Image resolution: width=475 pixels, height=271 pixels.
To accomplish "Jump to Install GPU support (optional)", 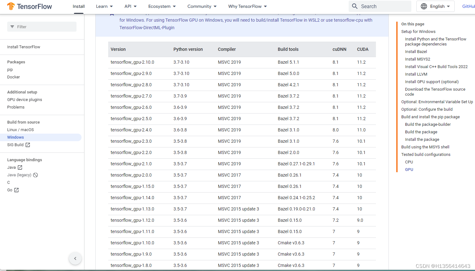I will click(432, 82).
